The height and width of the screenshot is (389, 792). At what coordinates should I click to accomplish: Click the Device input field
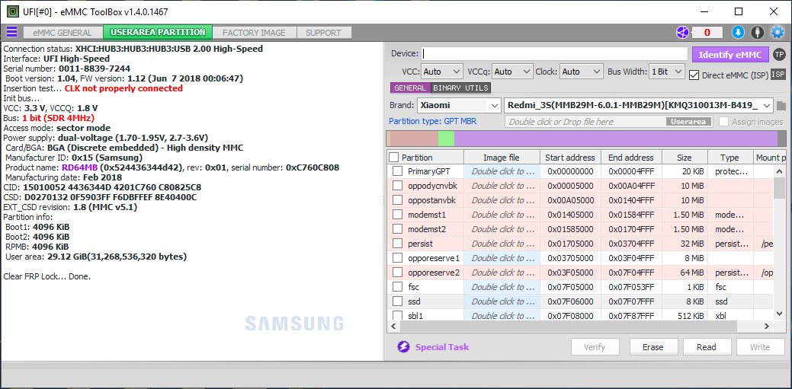(x=555, y=53)
